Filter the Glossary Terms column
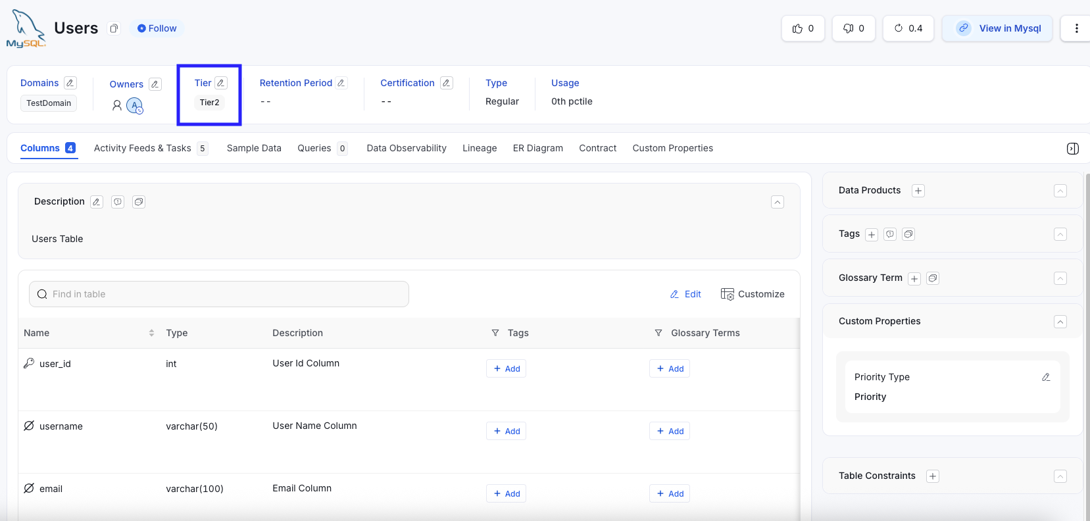Screen dimensions: 1090x521 tap(658, 333)
